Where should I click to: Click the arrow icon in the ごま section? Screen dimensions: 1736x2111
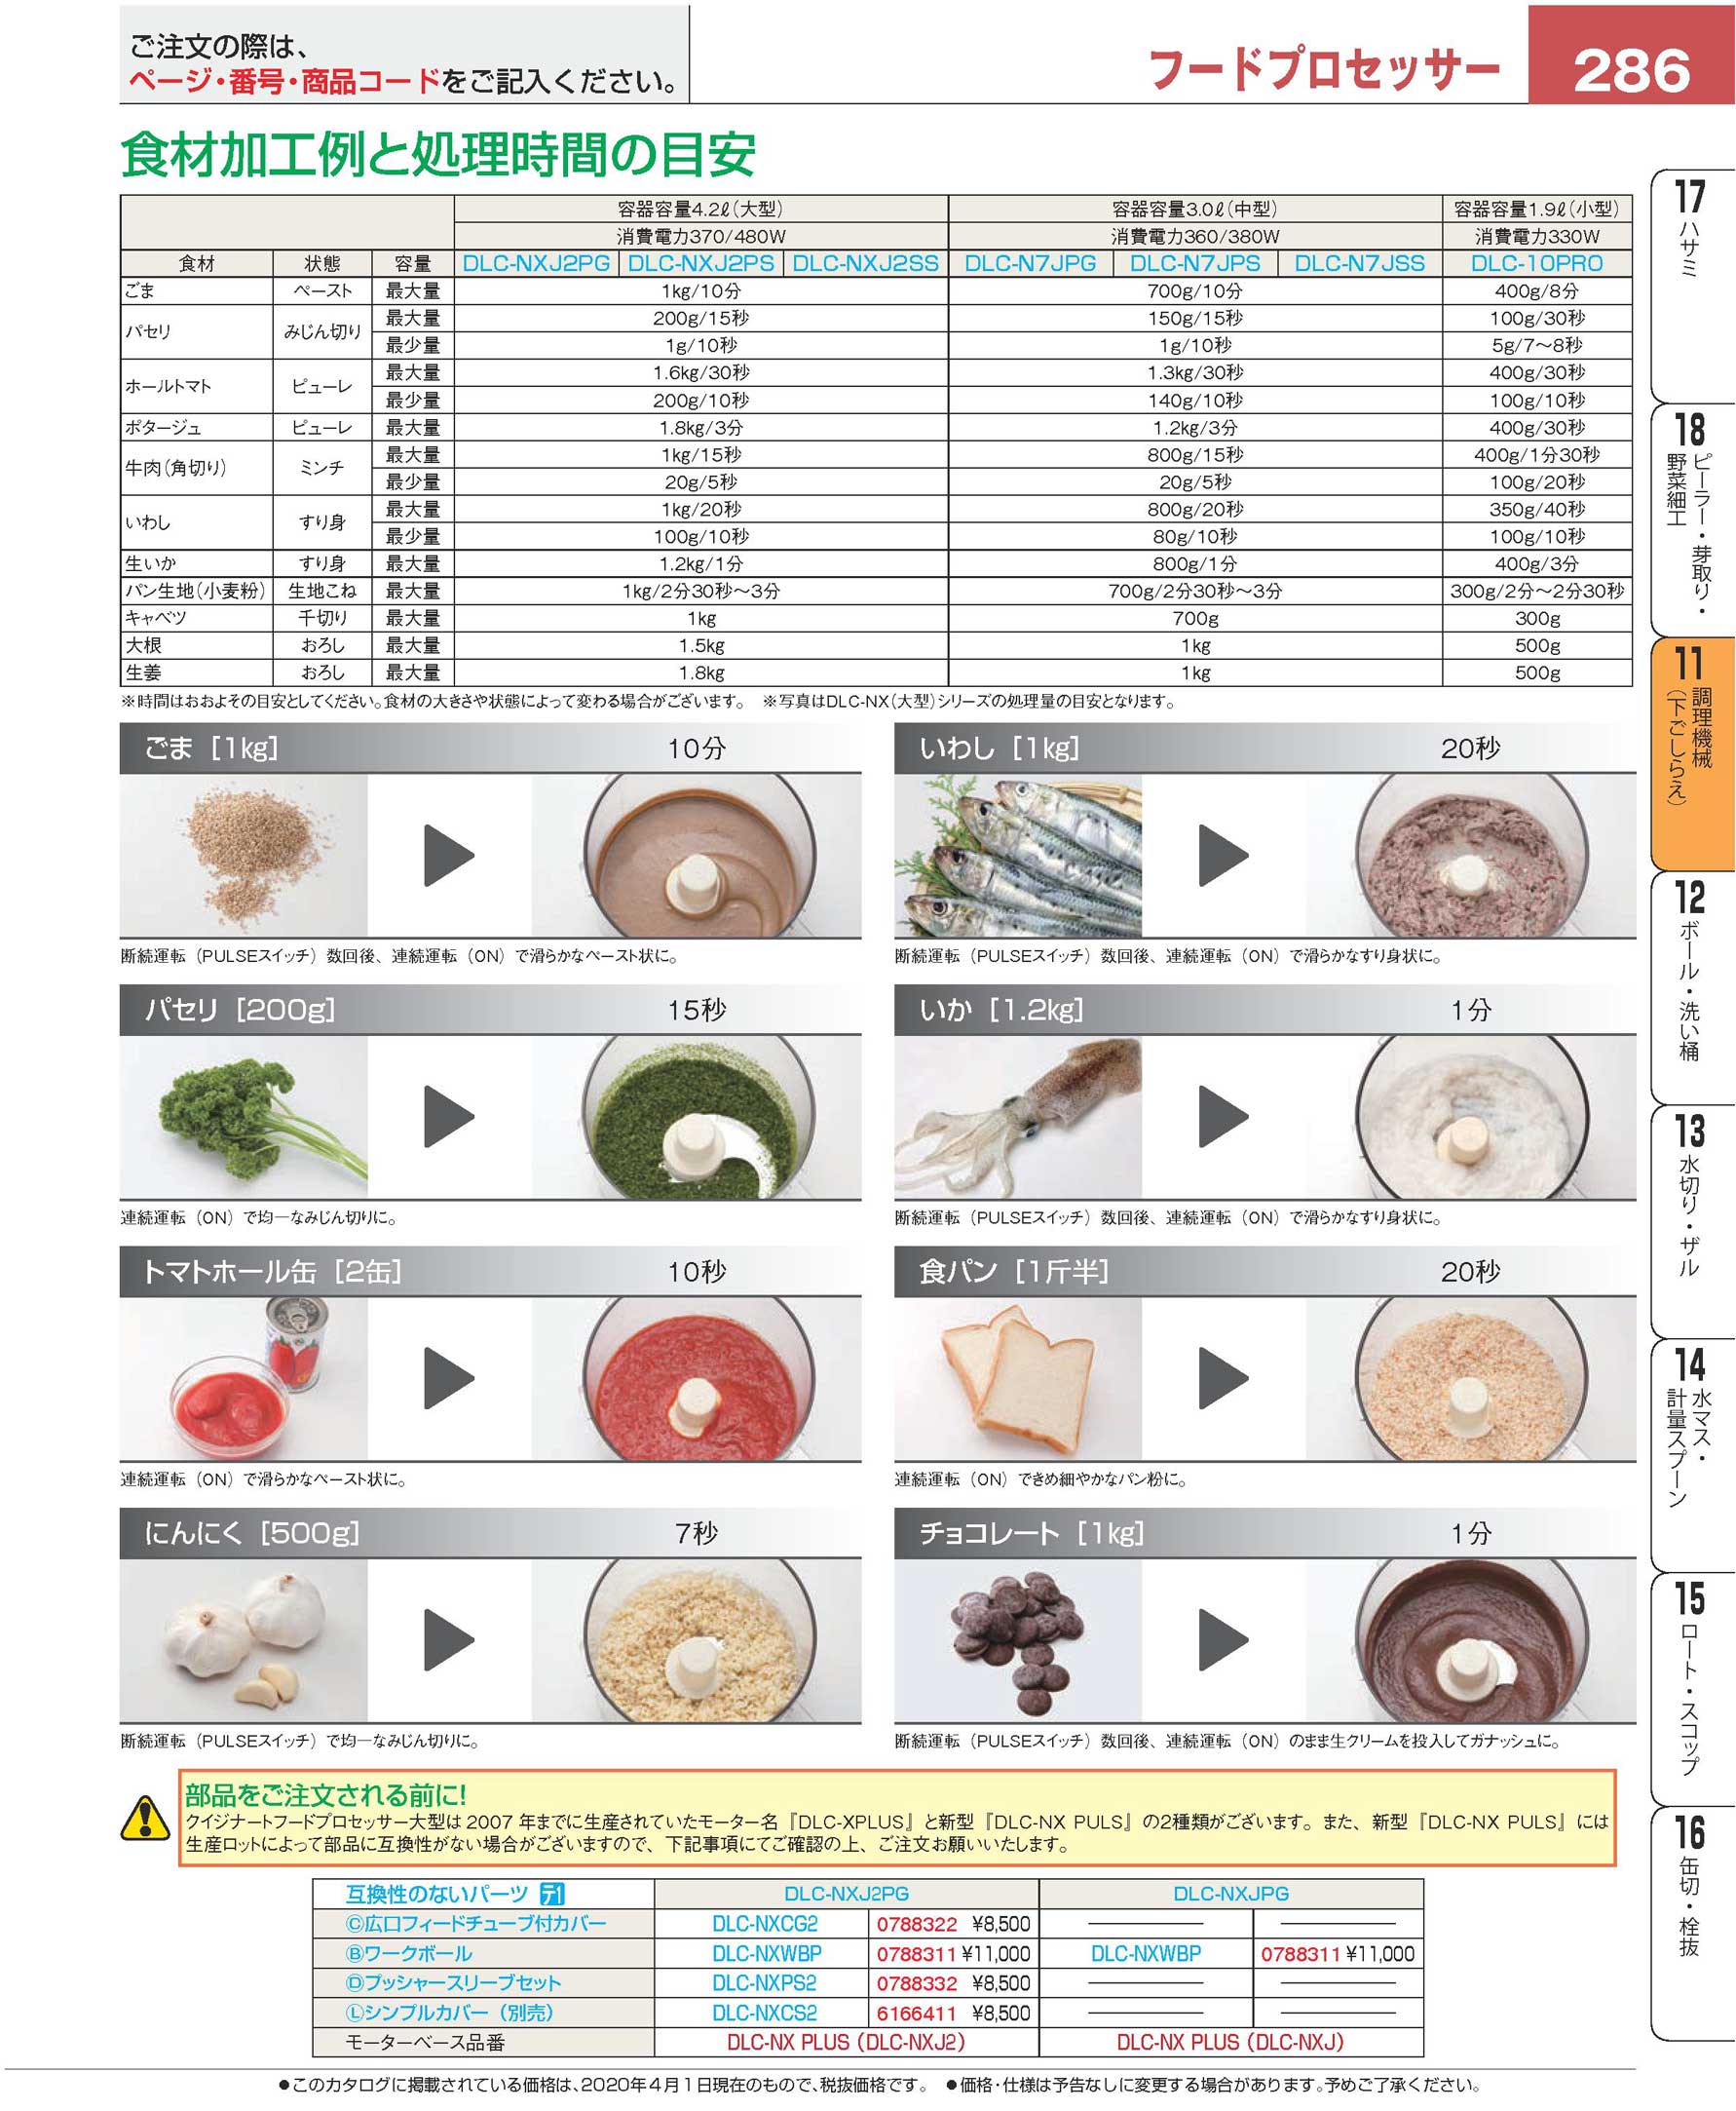tap(448, 856)
